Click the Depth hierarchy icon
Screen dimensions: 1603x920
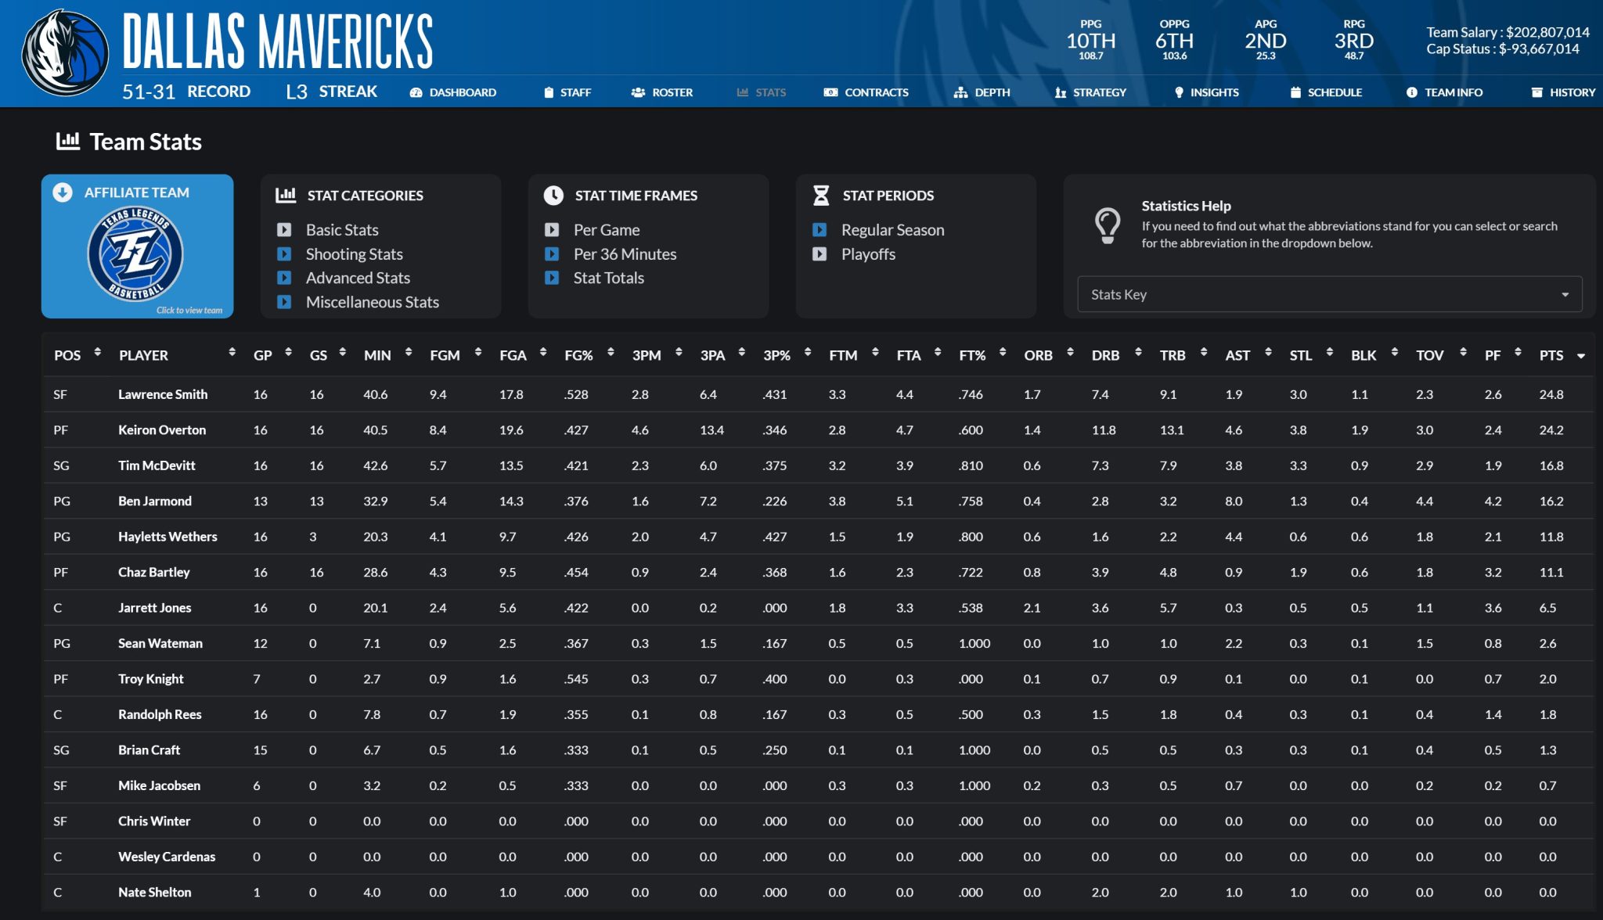point(960,92)
